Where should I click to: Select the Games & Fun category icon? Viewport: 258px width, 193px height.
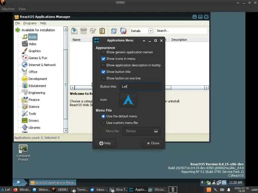pyautogui.click(x=25, y=58)
